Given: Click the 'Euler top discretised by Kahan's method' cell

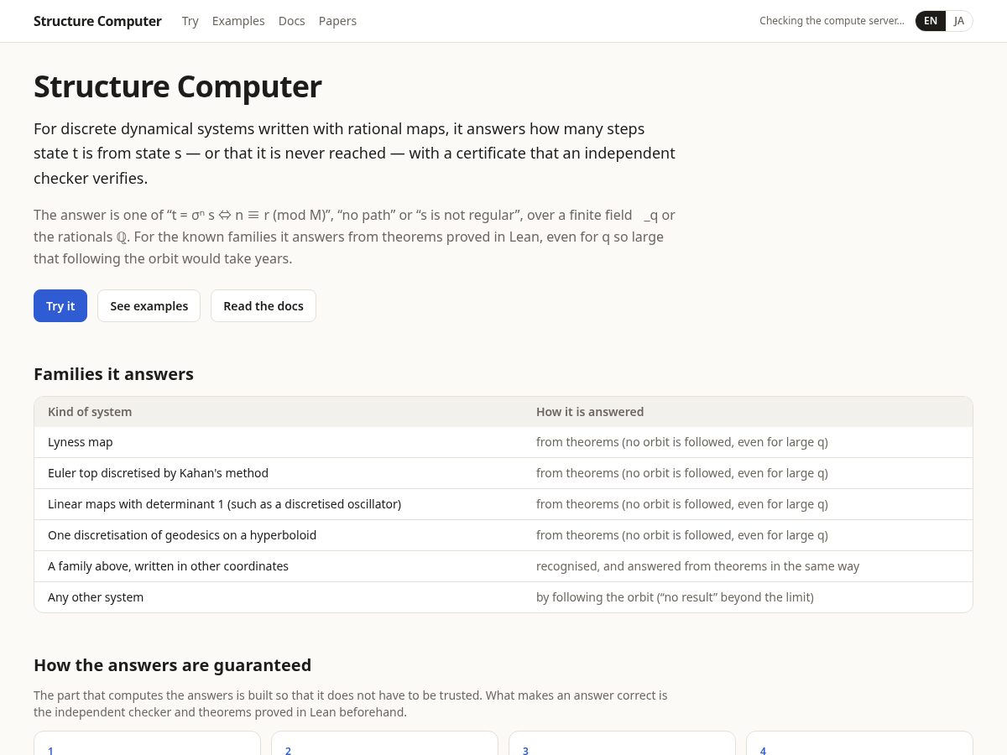Looking at the screenshot, I should coord(279,473).
